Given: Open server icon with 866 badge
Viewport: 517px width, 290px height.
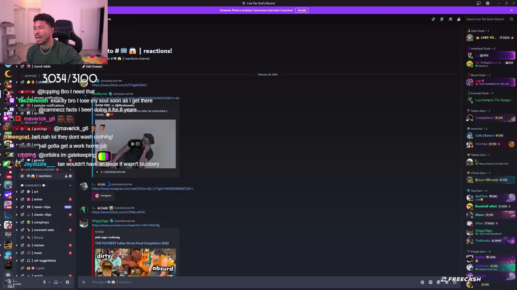Looking at the screenshot, I should pos(8,205).
